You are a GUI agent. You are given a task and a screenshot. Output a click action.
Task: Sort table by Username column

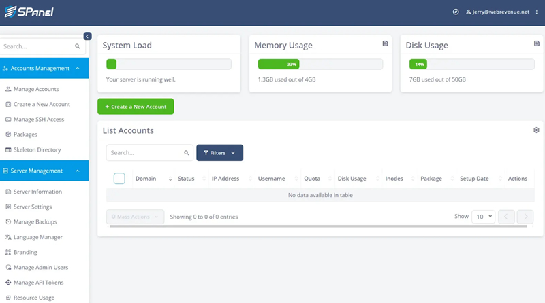pos(278,179)
